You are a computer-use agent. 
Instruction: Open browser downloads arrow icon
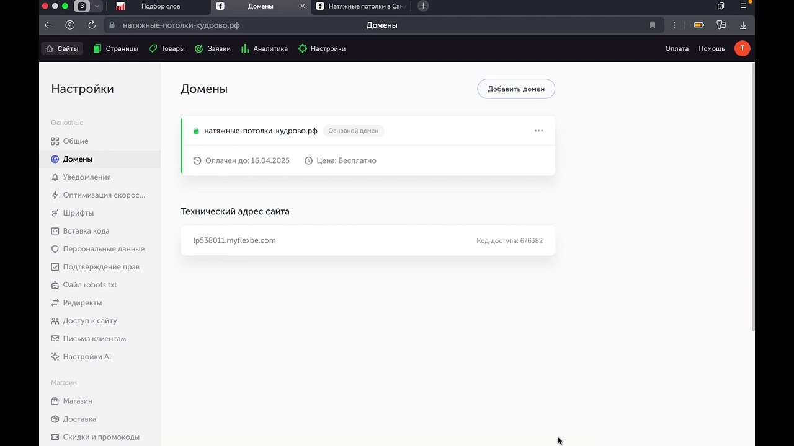(743, 25)
